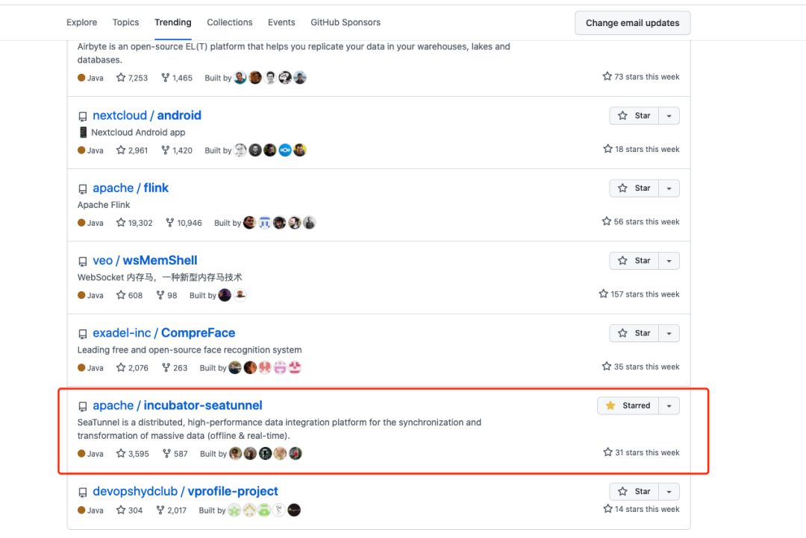Click first contributor avatar of veo / wsMemShell
This screenshot has width=806, height=538.
pyautogui.click(x=225, y=294)
